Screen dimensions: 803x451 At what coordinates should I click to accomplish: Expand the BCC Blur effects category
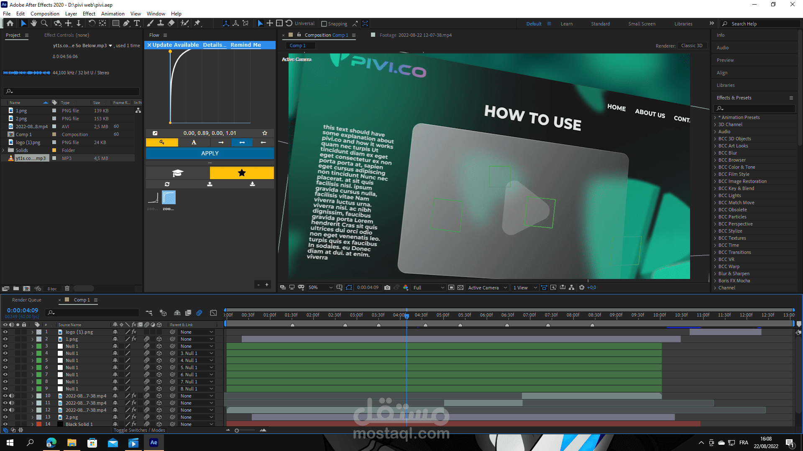click(715, 153)
